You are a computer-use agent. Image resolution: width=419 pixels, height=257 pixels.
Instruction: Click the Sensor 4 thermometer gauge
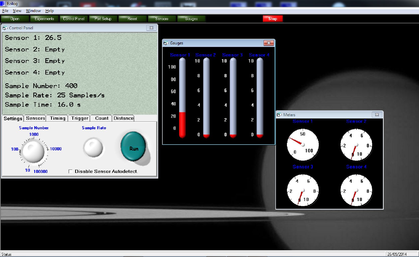260,98
